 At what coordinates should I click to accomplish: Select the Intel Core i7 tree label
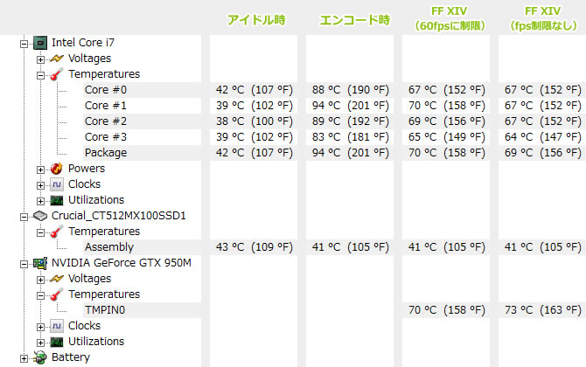[83, 43]
